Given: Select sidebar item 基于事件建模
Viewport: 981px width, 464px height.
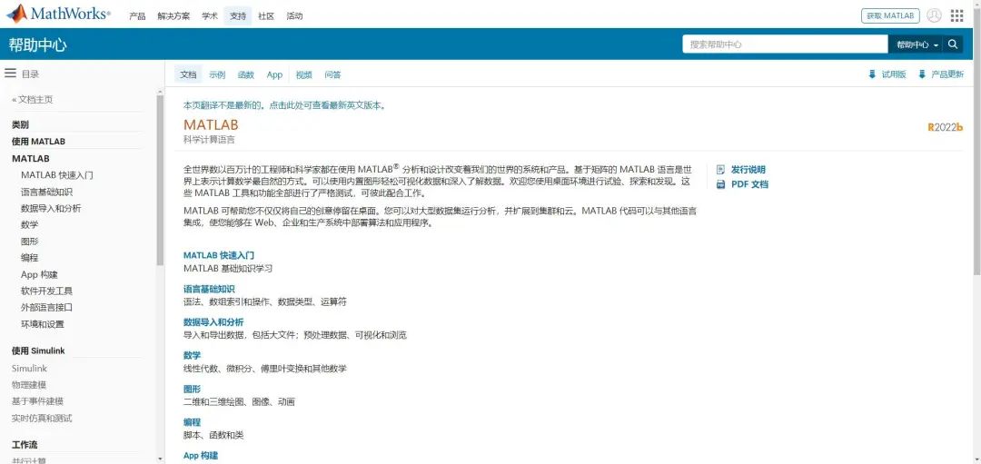Looking at the screenshot, I should pyautogui.click(x=37, y=401).
